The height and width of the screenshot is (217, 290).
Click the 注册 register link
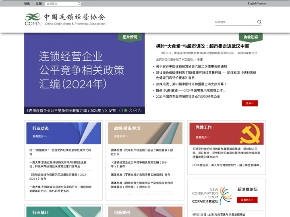pos(39,4)
